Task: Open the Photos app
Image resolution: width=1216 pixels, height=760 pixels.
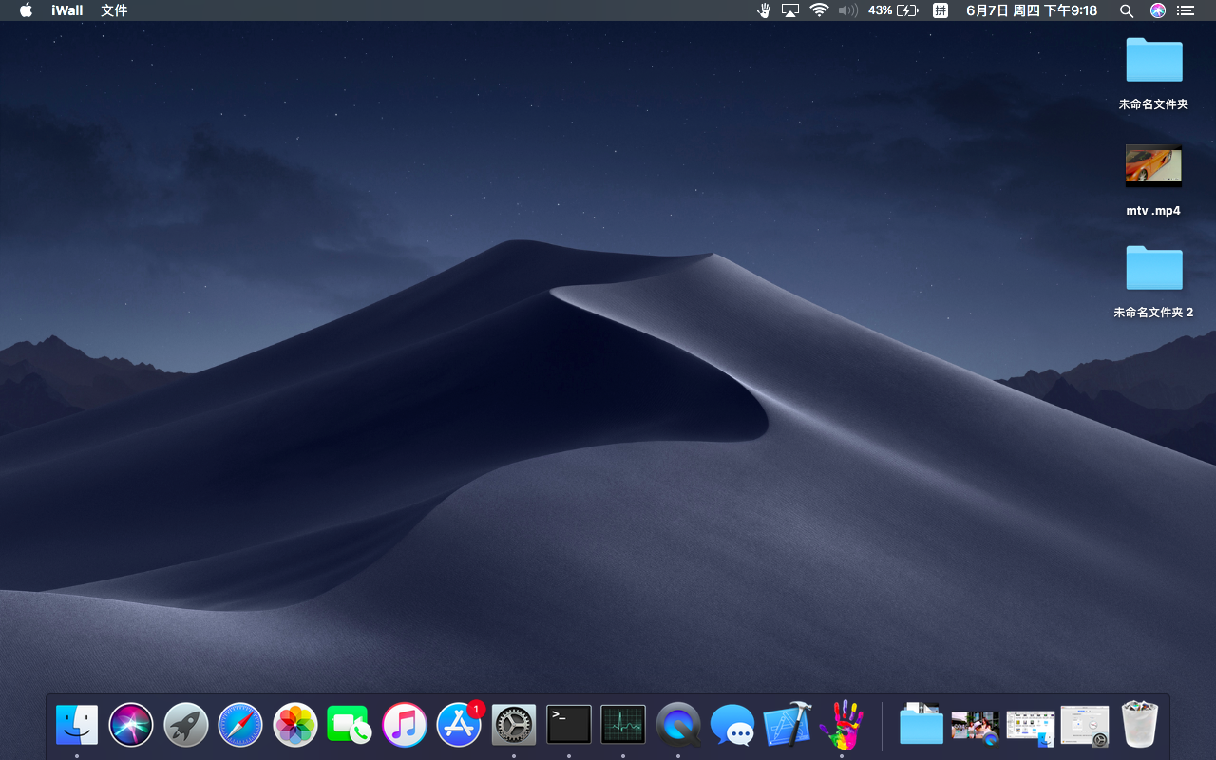Action: coord(294,724)
